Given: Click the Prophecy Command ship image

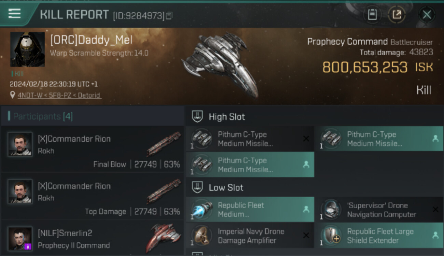Looking at the screenshot, I should pos(220,65).
